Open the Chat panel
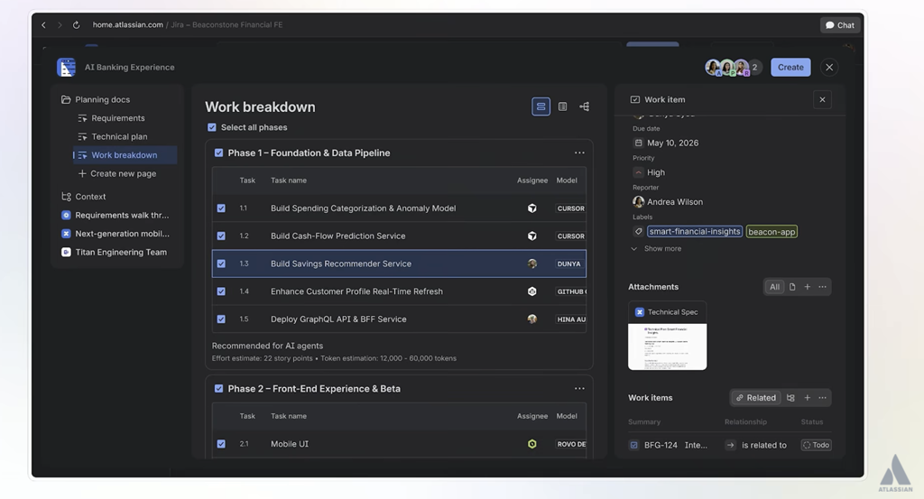This screenshot has height=499, width=924. [840, 24]
